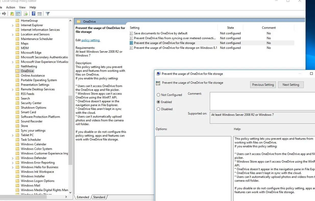
Task: Click the policy icon beside the dialog's heading
Action: pos(158,83)
